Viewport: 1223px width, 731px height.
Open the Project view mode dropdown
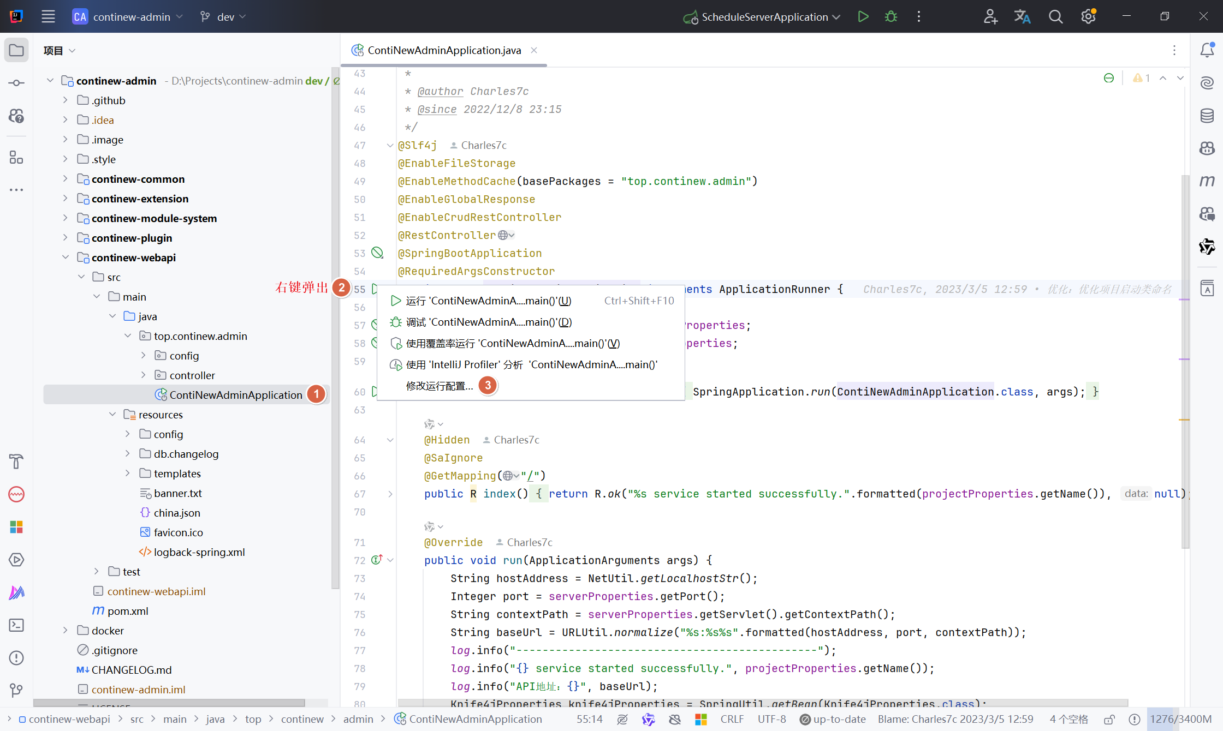[x=60, y=50]
